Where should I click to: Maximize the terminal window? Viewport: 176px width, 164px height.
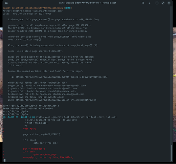(x=163, y=3)
